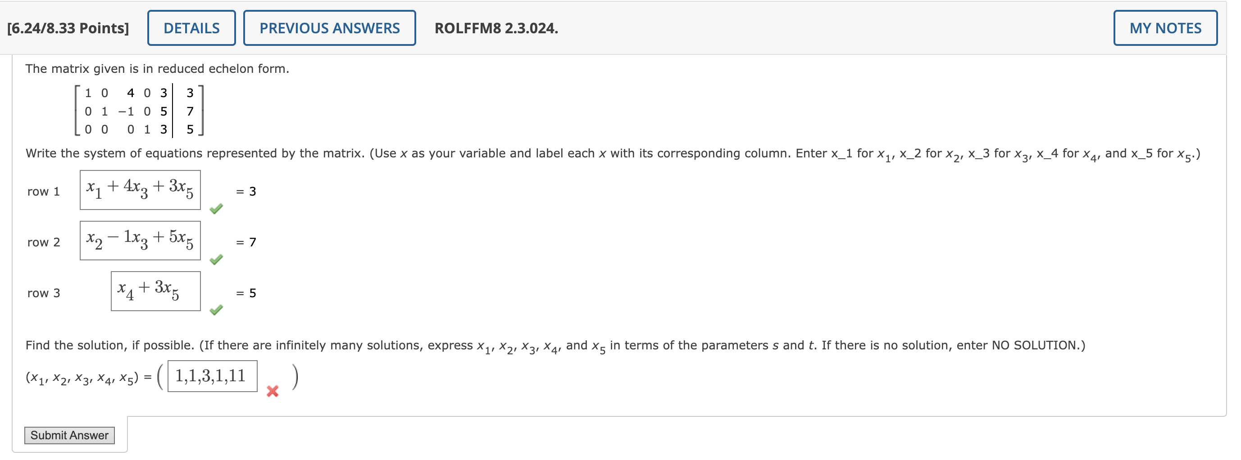Edit the solution tuple field containing 1,1,3,1,11
The image size is (1241, 460).
click(212, 376)
